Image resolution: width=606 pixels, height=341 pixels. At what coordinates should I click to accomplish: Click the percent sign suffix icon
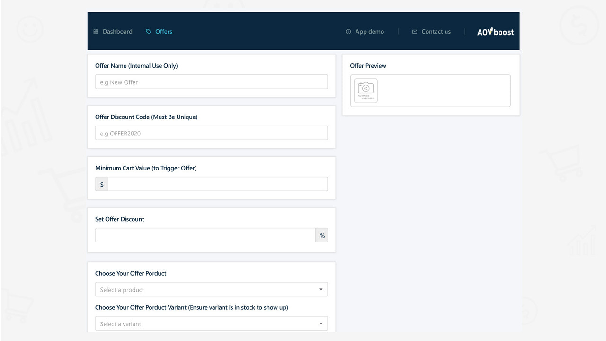coord(322,235)
